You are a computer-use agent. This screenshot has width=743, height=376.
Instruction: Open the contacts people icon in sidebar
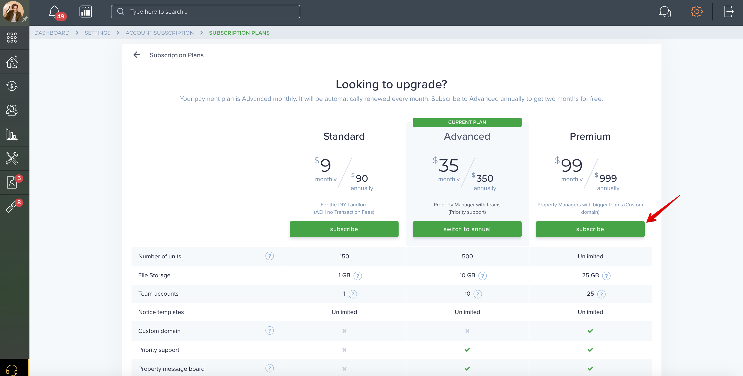click(12, 110)
